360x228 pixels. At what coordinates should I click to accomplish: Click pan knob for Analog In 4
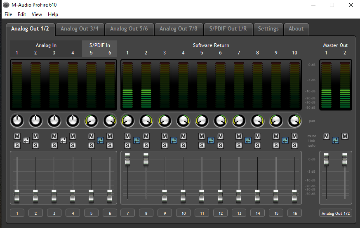(73, 120)
